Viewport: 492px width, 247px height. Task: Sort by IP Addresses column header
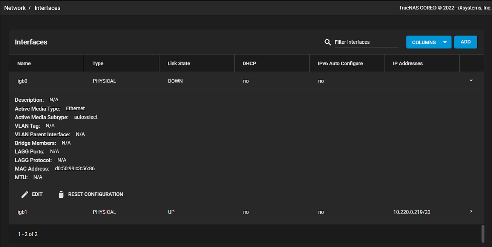408,63
